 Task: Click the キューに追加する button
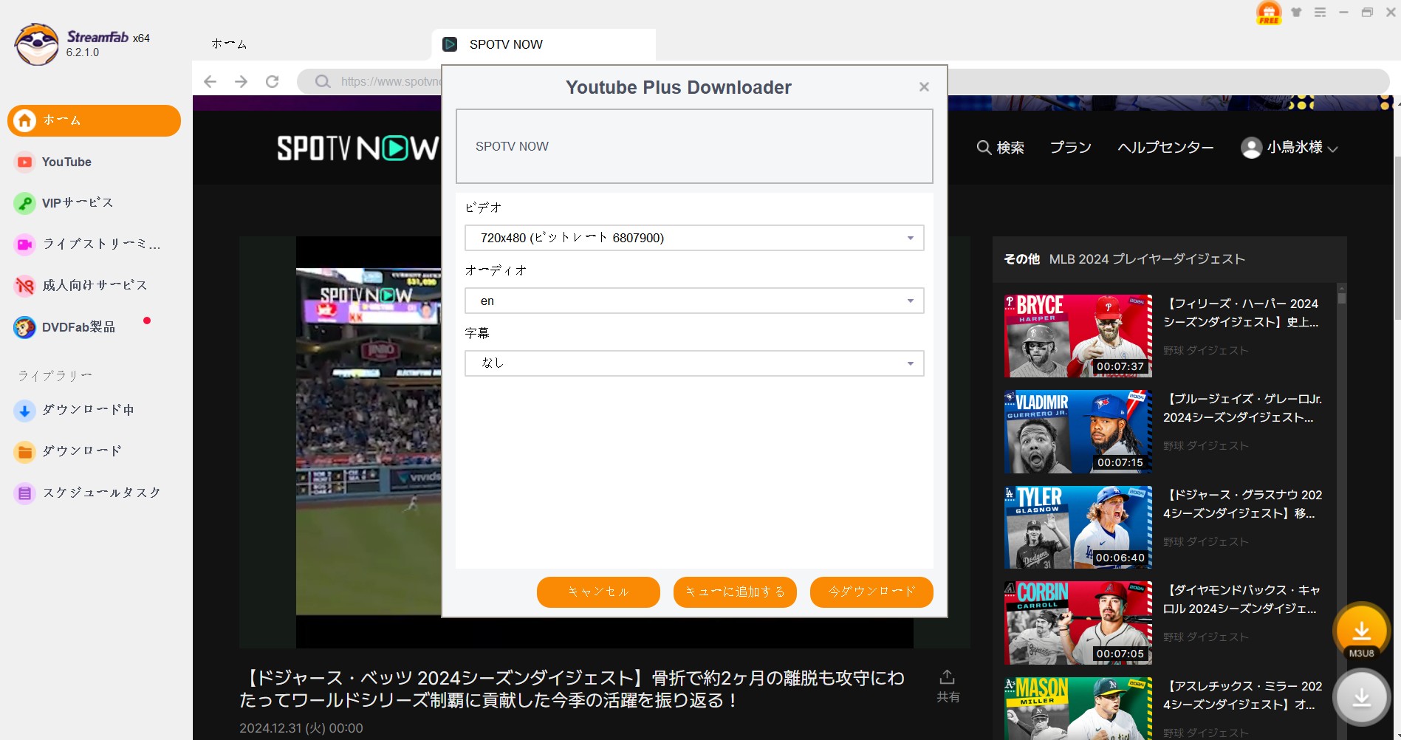coord(735,592)
